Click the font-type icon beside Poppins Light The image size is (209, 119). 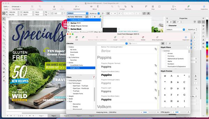point(156,90)
